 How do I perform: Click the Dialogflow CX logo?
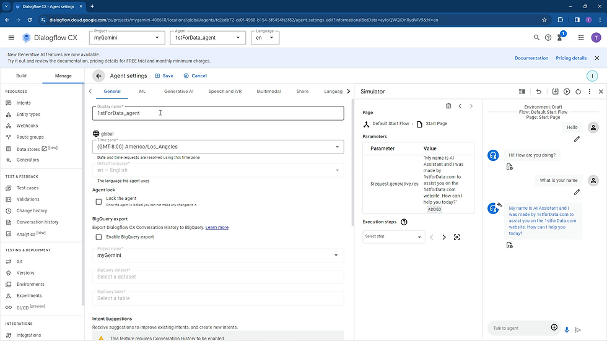click(x=50, y=38)
